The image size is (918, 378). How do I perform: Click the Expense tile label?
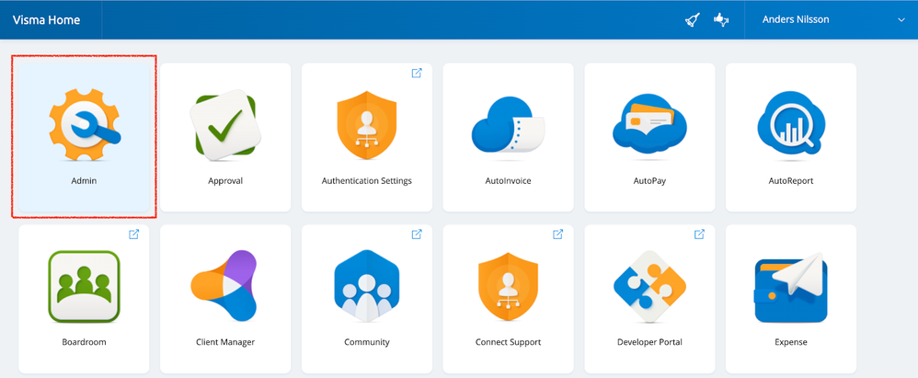coord(791,342)
